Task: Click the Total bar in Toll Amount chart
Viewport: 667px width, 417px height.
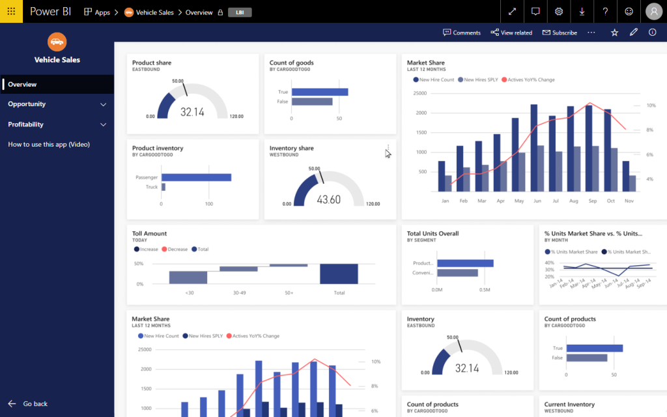Action: (x=339, y=274)
